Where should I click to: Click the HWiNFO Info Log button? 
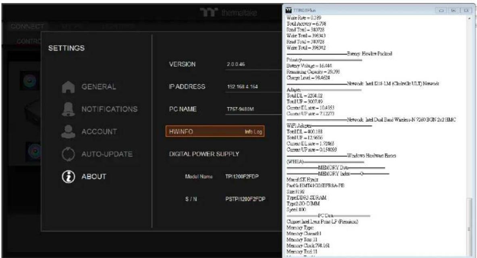point(215,131)
